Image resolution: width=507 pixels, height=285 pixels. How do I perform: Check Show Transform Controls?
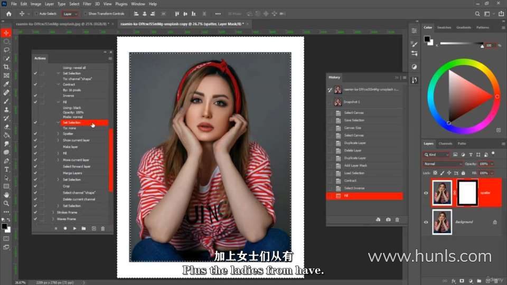[86, 14]
